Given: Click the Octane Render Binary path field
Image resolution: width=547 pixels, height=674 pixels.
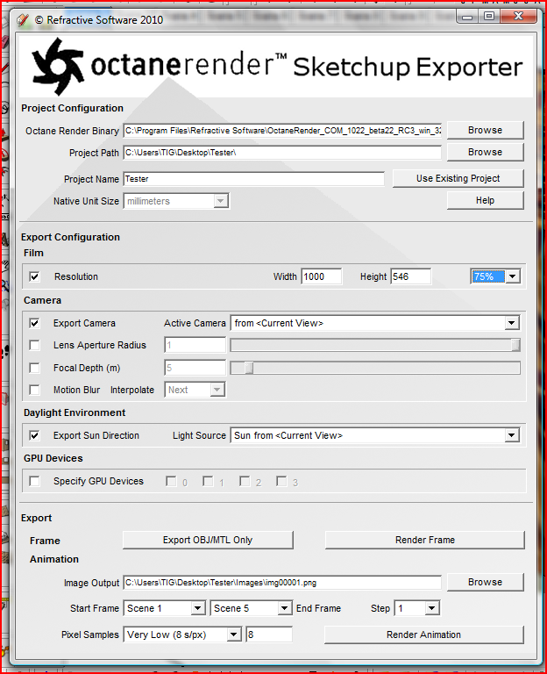Looking at the screenshot, I should coord(282,130).
